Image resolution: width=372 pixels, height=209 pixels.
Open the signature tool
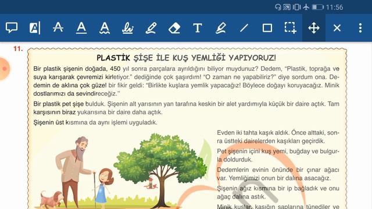coord(128,28)
